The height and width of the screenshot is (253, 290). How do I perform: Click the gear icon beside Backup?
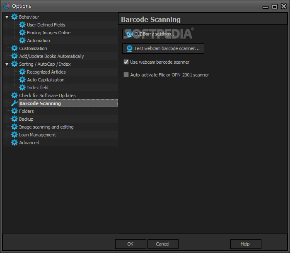click(15, 119)
